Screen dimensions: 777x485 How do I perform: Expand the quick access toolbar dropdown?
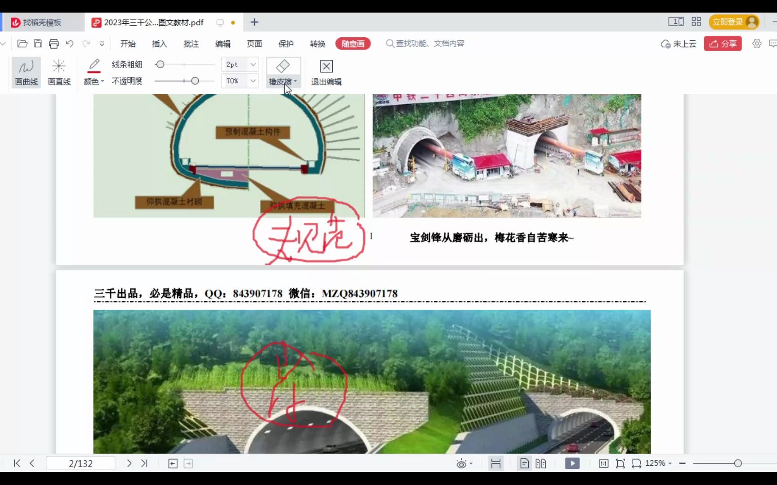(102, 44)
